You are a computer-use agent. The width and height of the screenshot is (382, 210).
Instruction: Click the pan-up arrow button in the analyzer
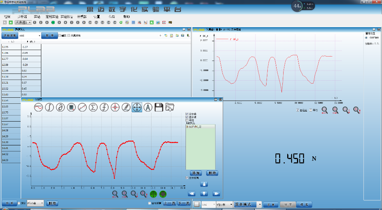(204, 184)
